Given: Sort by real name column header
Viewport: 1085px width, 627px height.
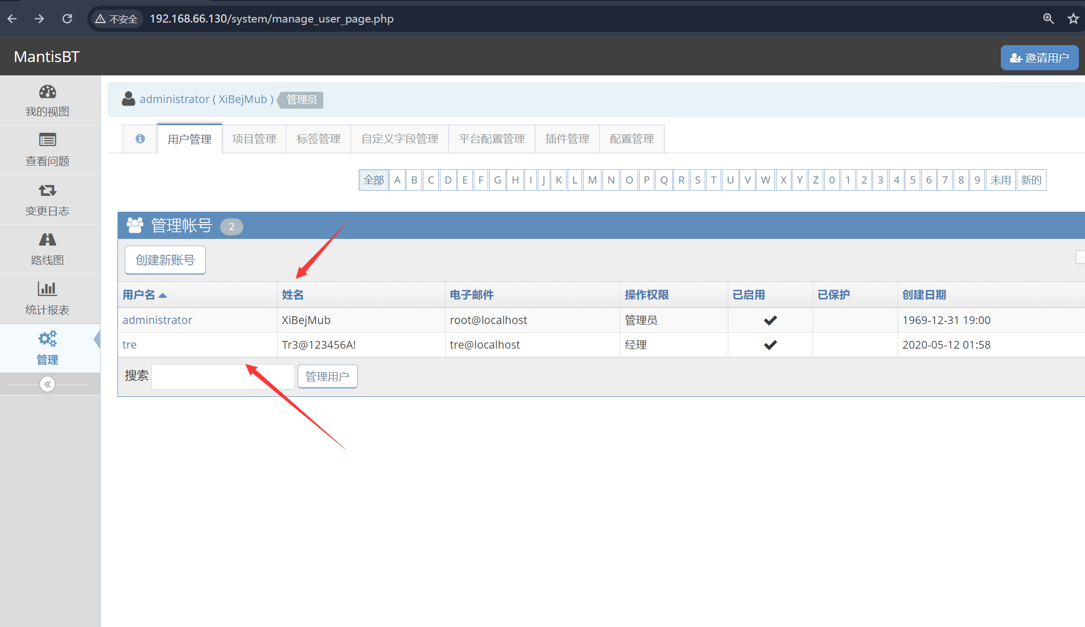Looking at the screenshot, I should [293, 295].
